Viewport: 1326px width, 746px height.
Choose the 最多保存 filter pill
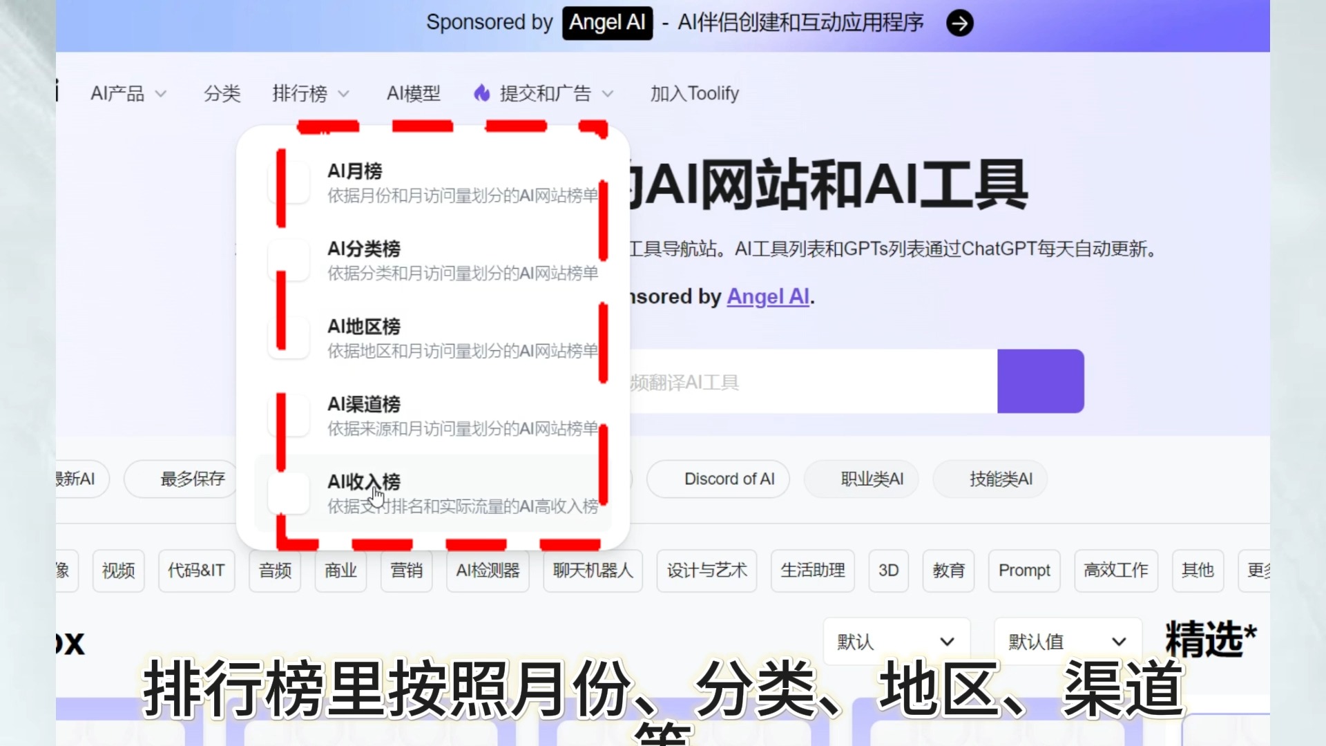click(x=183, y=479)
